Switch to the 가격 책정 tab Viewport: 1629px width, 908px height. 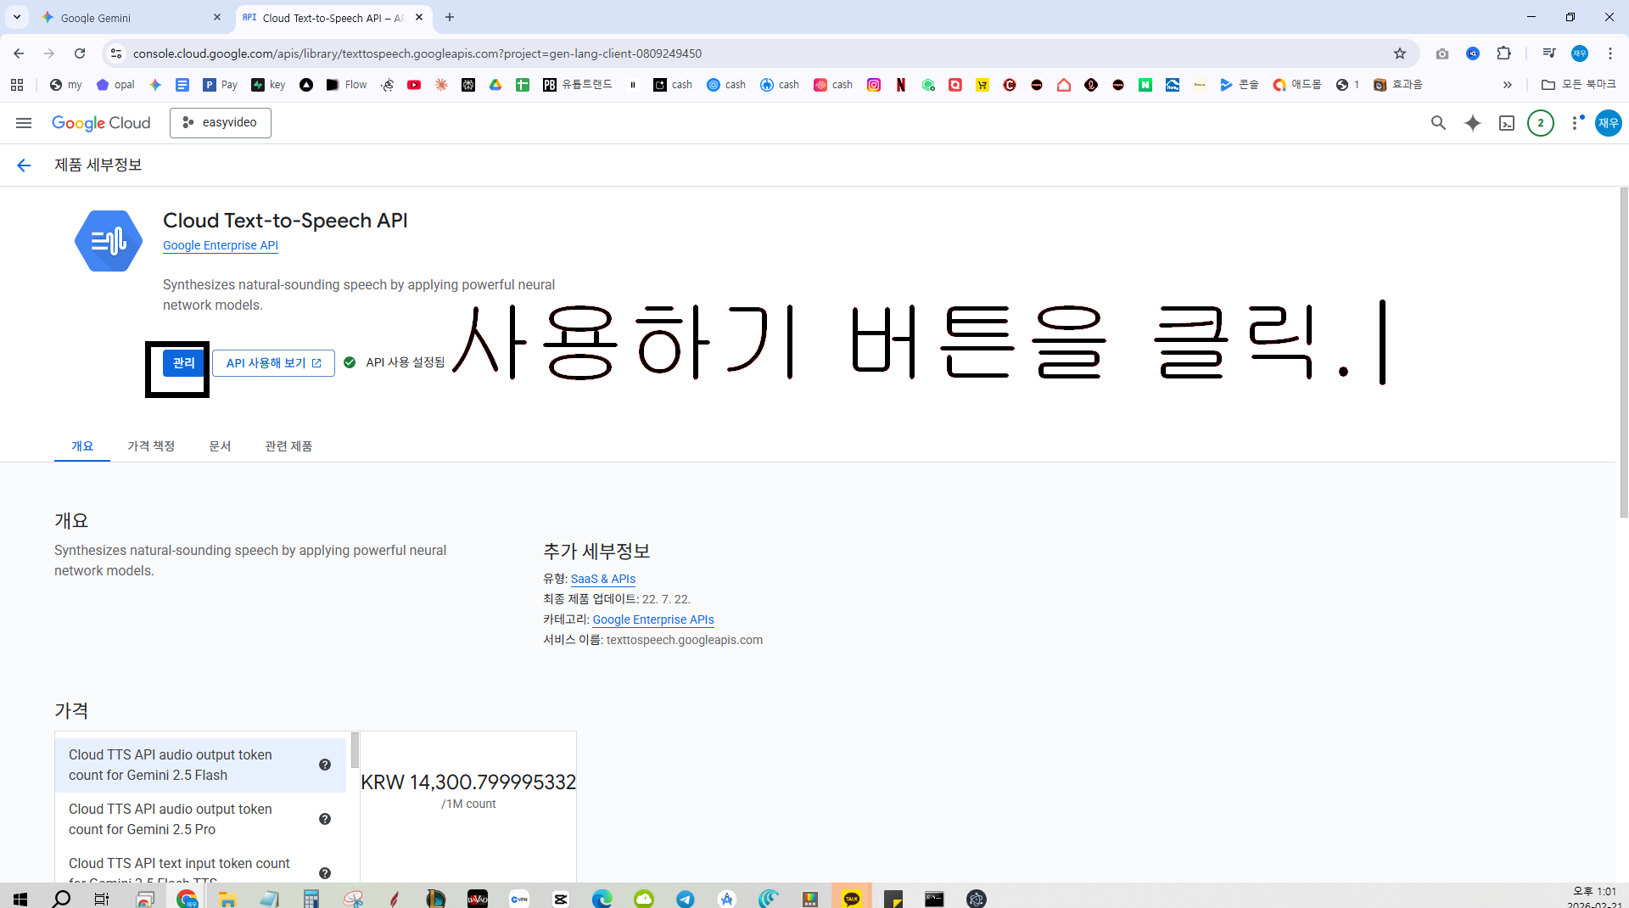click(151, 446)
